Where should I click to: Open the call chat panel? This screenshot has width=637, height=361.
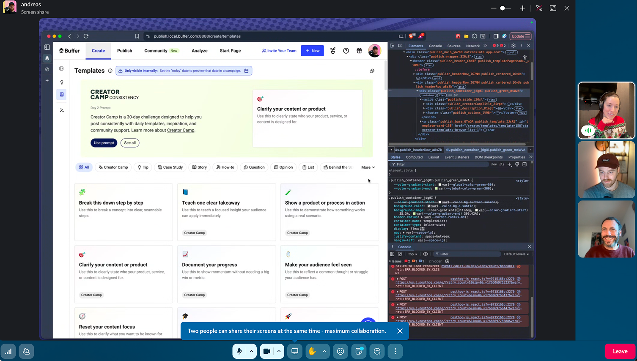click(377, 351)
